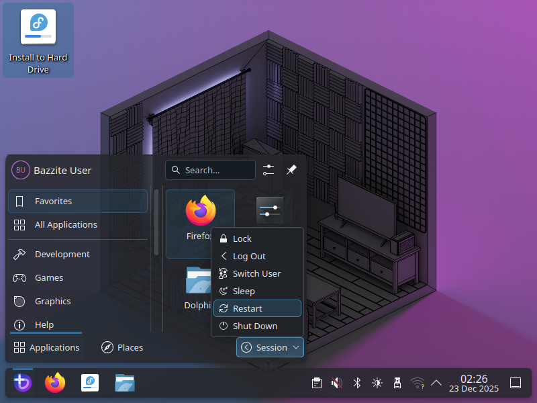Select All Applications category
This screenshot has height=403, width=537.
click(78, 225)
